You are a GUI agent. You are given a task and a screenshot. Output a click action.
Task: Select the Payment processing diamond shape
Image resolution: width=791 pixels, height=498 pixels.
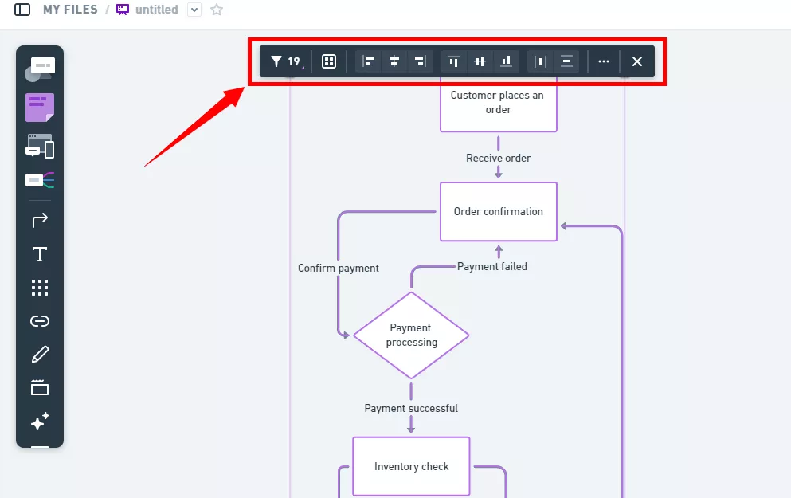[411, 335]
